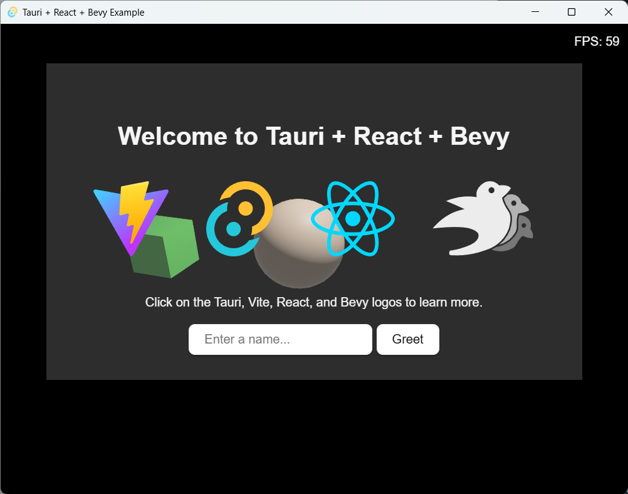Click the React atom logo

(x=353, y=219)
